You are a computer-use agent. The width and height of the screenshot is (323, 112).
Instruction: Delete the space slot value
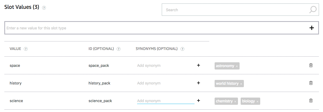[x=311, y=65]
